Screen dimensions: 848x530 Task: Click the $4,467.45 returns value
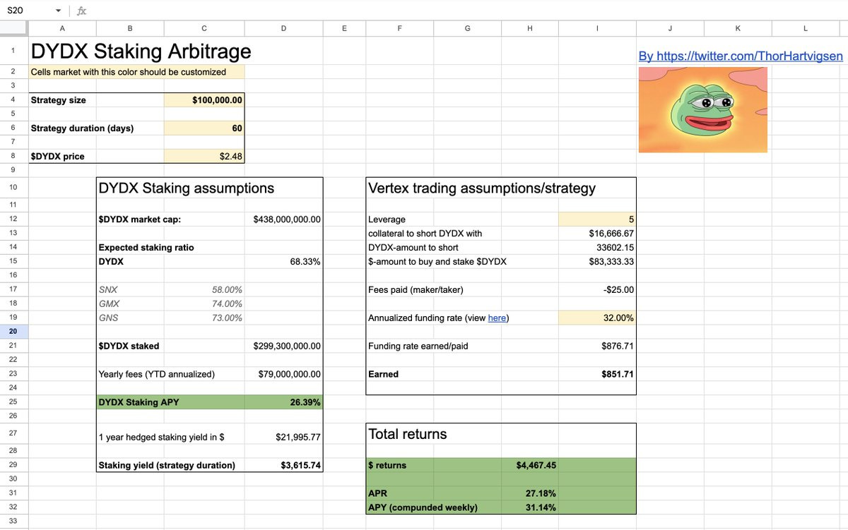pyautogui.click(x=536, y=466)
